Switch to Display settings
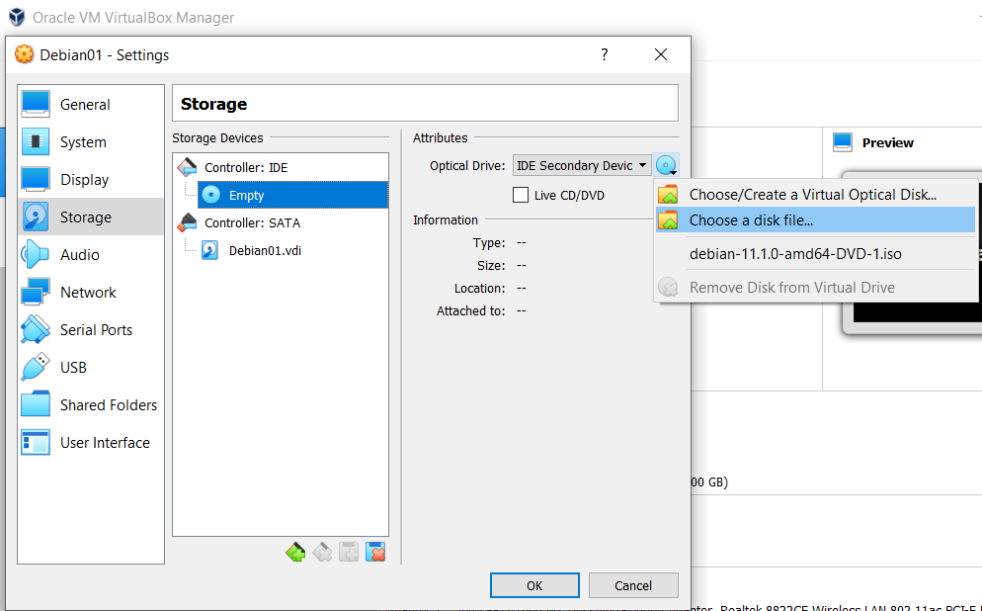The image size is (982, 611). 91,179
